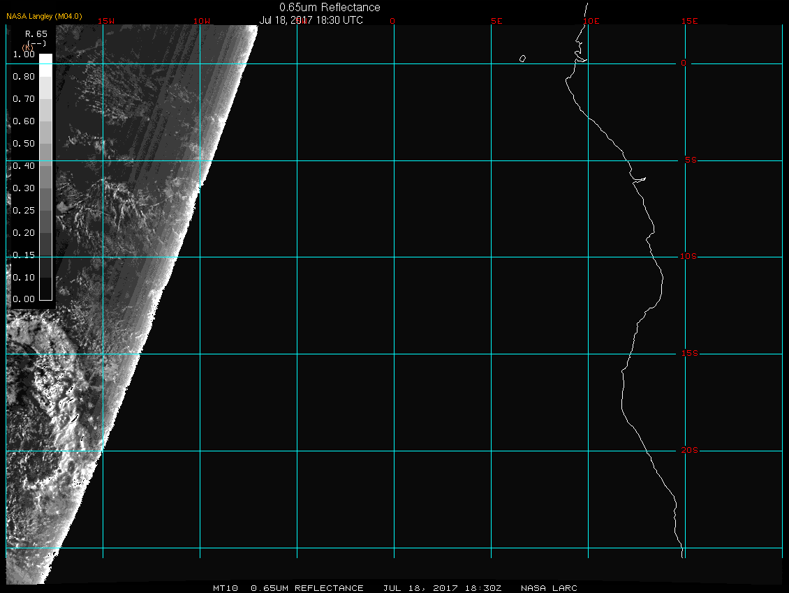
Task: Select the red 10S latitude label
Action: tap(688, 257)
